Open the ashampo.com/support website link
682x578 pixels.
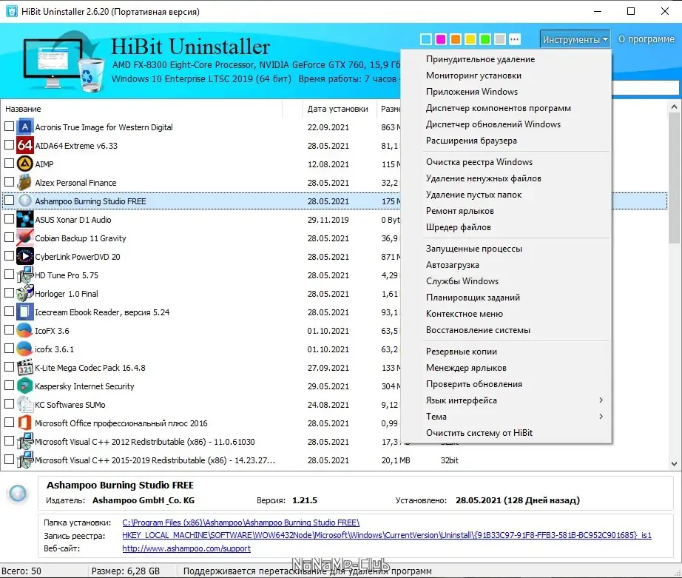pyautogui.click(x=186, y=548)
